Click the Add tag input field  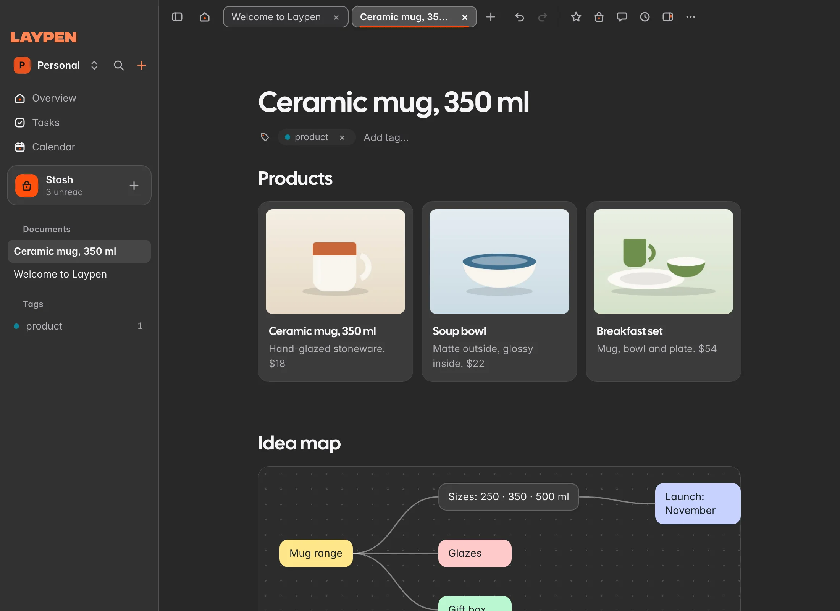click(x=386, y=137)
